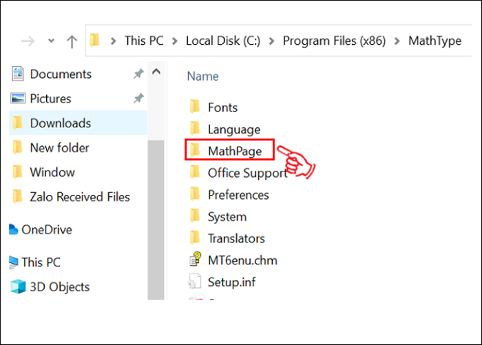The image size is (482, 345).
Task: Open the Zalo Received Files folder
Action: coord(81,197)
